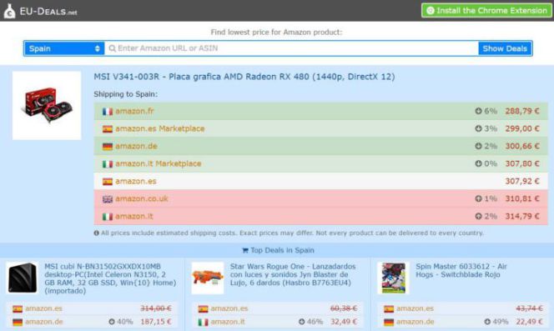Open the MSI Radeon RX 480 product image
Image resolution: width=554 pixels, height=331 pixels.
(x=47, y=106)
